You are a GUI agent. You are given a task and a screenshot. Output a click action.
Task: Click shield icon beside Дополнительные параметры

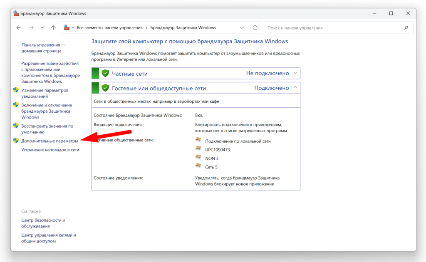point(16,141)
